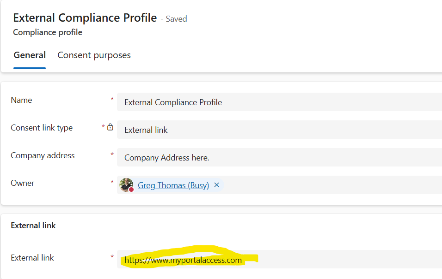Click the External Compliance Profile page title
The height and width of the screenshot is (279, 442).
click(85, 18)
